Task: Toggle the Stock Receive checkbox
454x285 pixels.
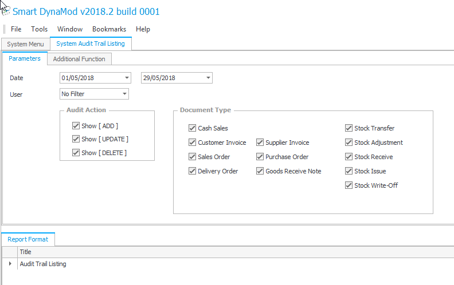Action: coord(349,157)
